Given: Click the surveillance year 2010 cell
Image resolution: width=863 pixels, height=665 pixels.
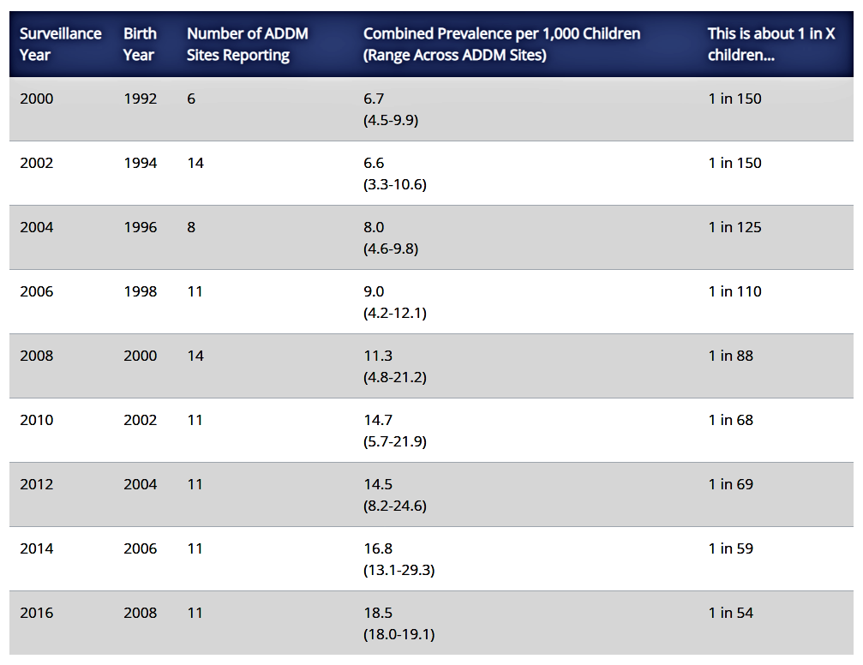Looking at the screenshot, I should click(36, 420).
